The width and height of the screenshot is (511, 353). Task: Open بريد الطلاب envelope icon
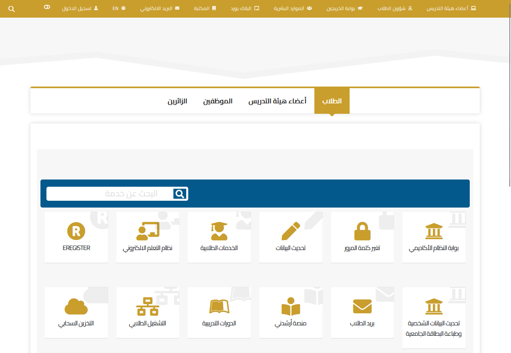pos(362,307)
